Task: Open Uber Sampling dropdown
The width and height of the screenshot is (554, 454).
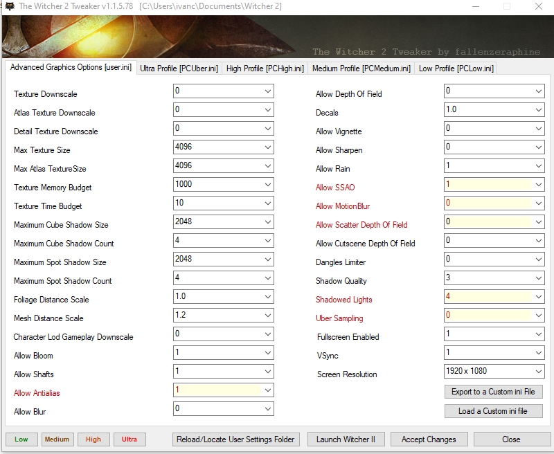Action: [494, 316]
